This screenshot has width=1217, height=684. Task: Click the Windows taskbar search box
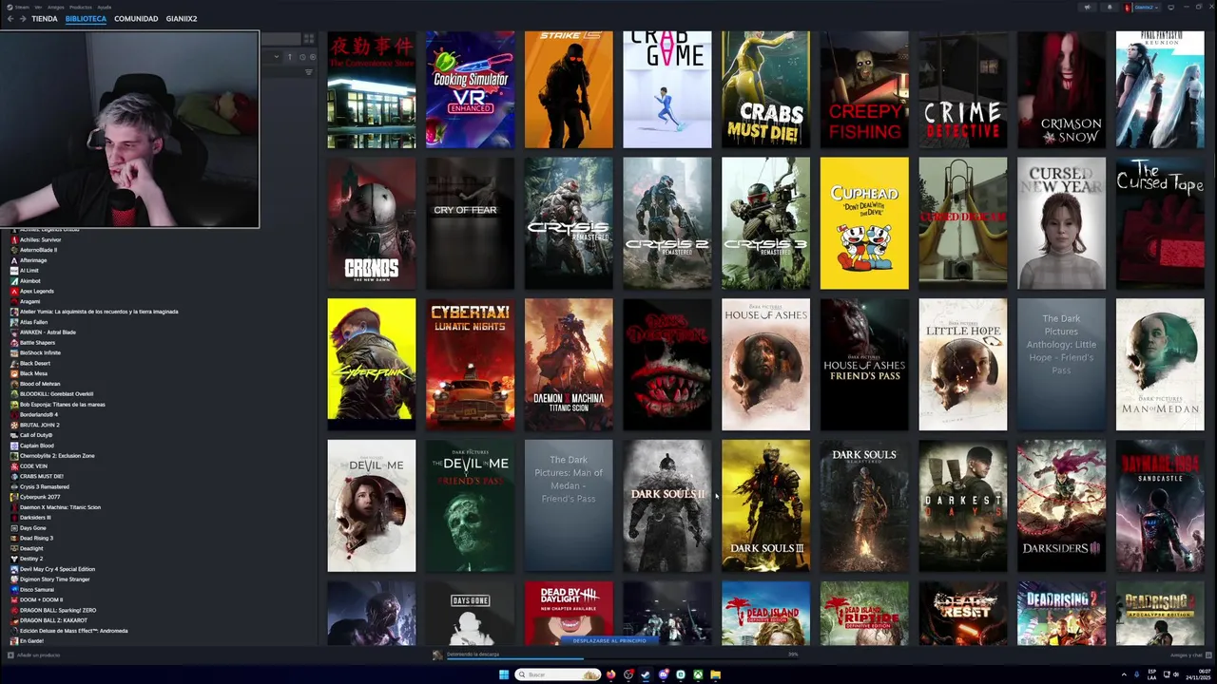[558, 674]
